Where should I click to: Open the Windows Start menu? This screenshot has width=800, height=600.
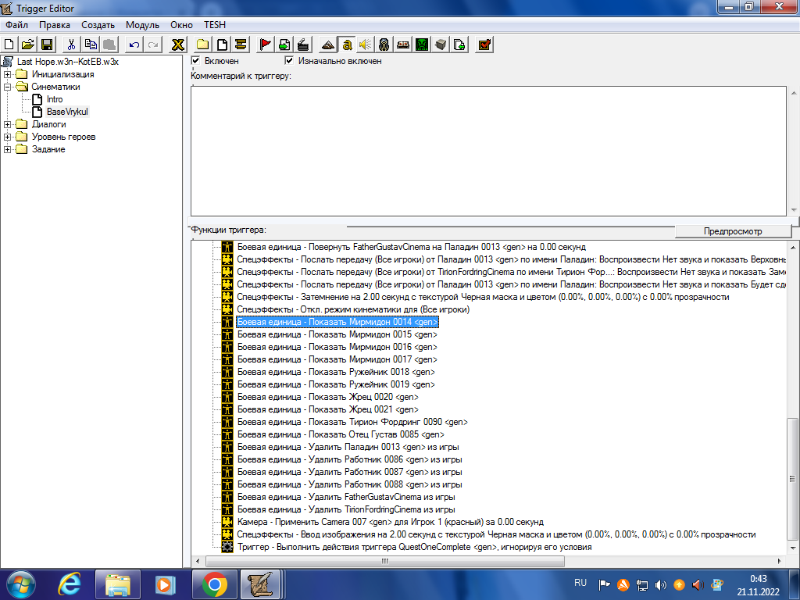pyautogui.click(x=20, y=584)
